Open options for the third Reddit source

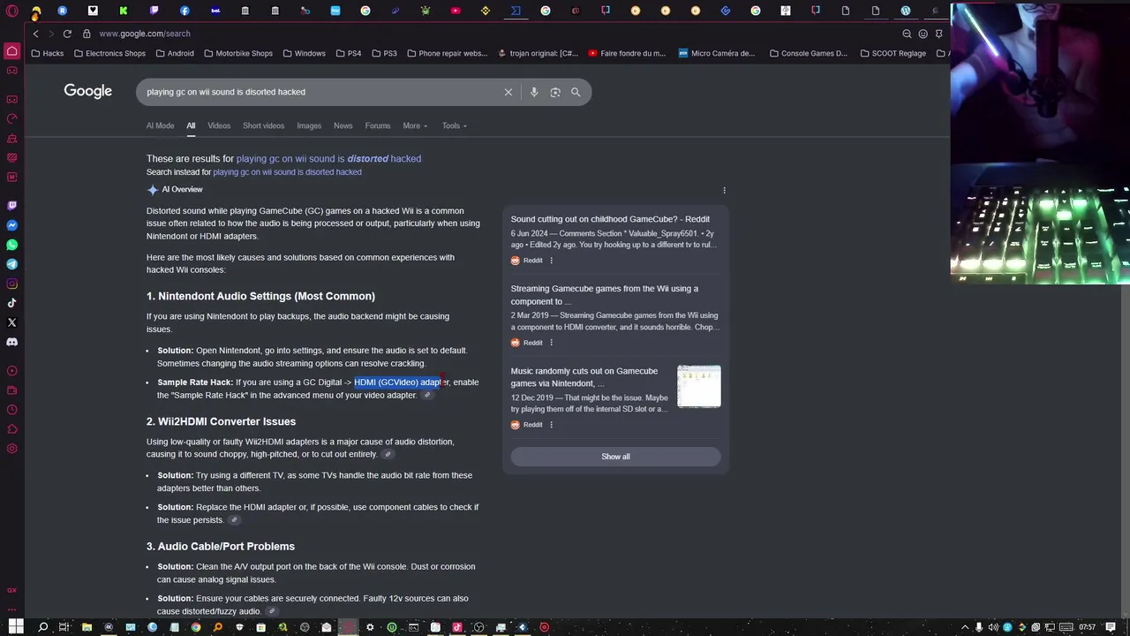tap(551, 425)
